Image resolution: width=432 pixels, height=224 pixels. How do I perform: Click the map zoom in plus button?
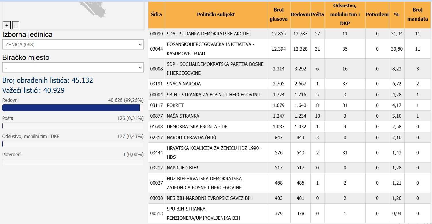point(7,26)
